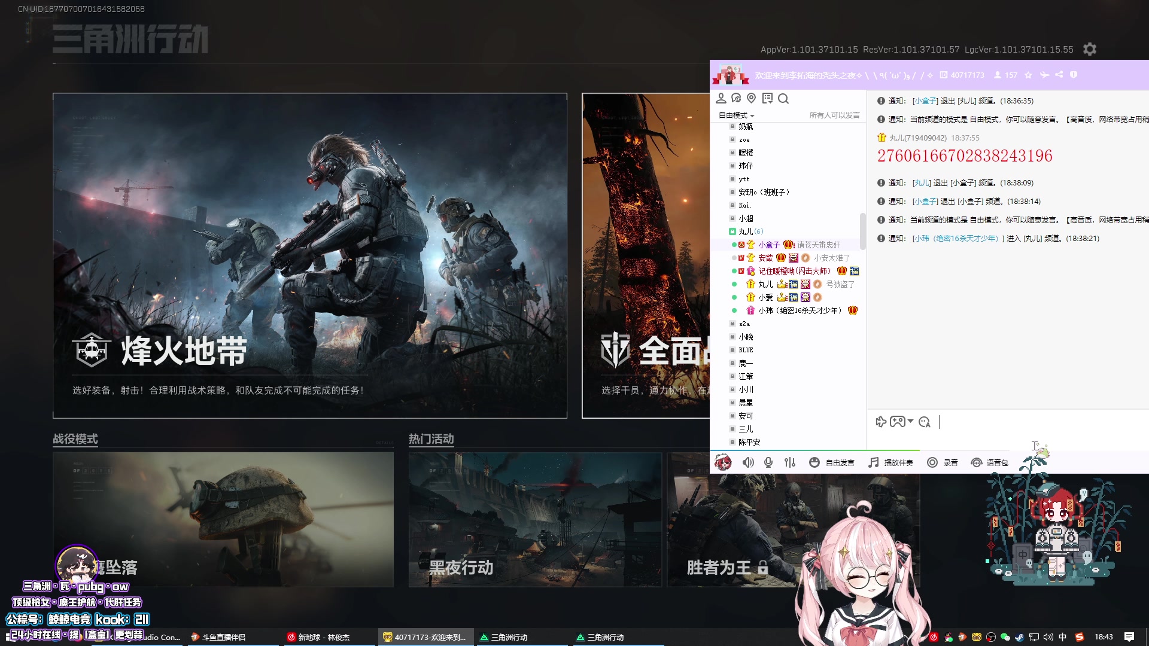Image resolution: width=1149 pixels, height=646 pixels.
Task: Open the 奶瓶 sub-channel
Action: coord(746,126)
